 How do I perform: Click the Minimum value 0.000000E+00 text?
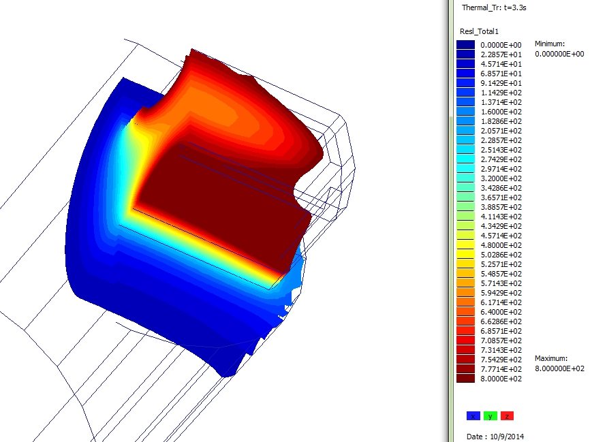pos(559,54)
